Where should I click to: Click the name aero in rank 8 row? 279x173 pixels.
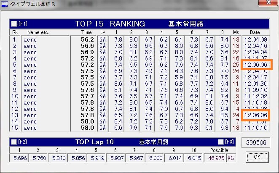(30, 84)
